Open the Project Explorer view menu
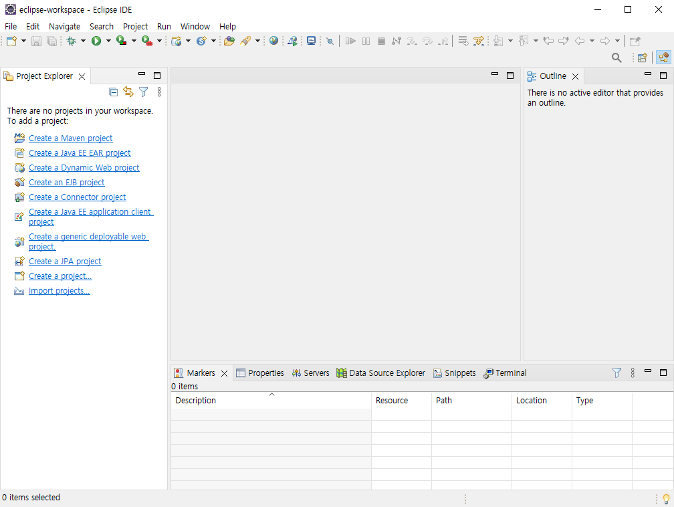The width and height of the screenshot is (674, 507). coord(159,92)
